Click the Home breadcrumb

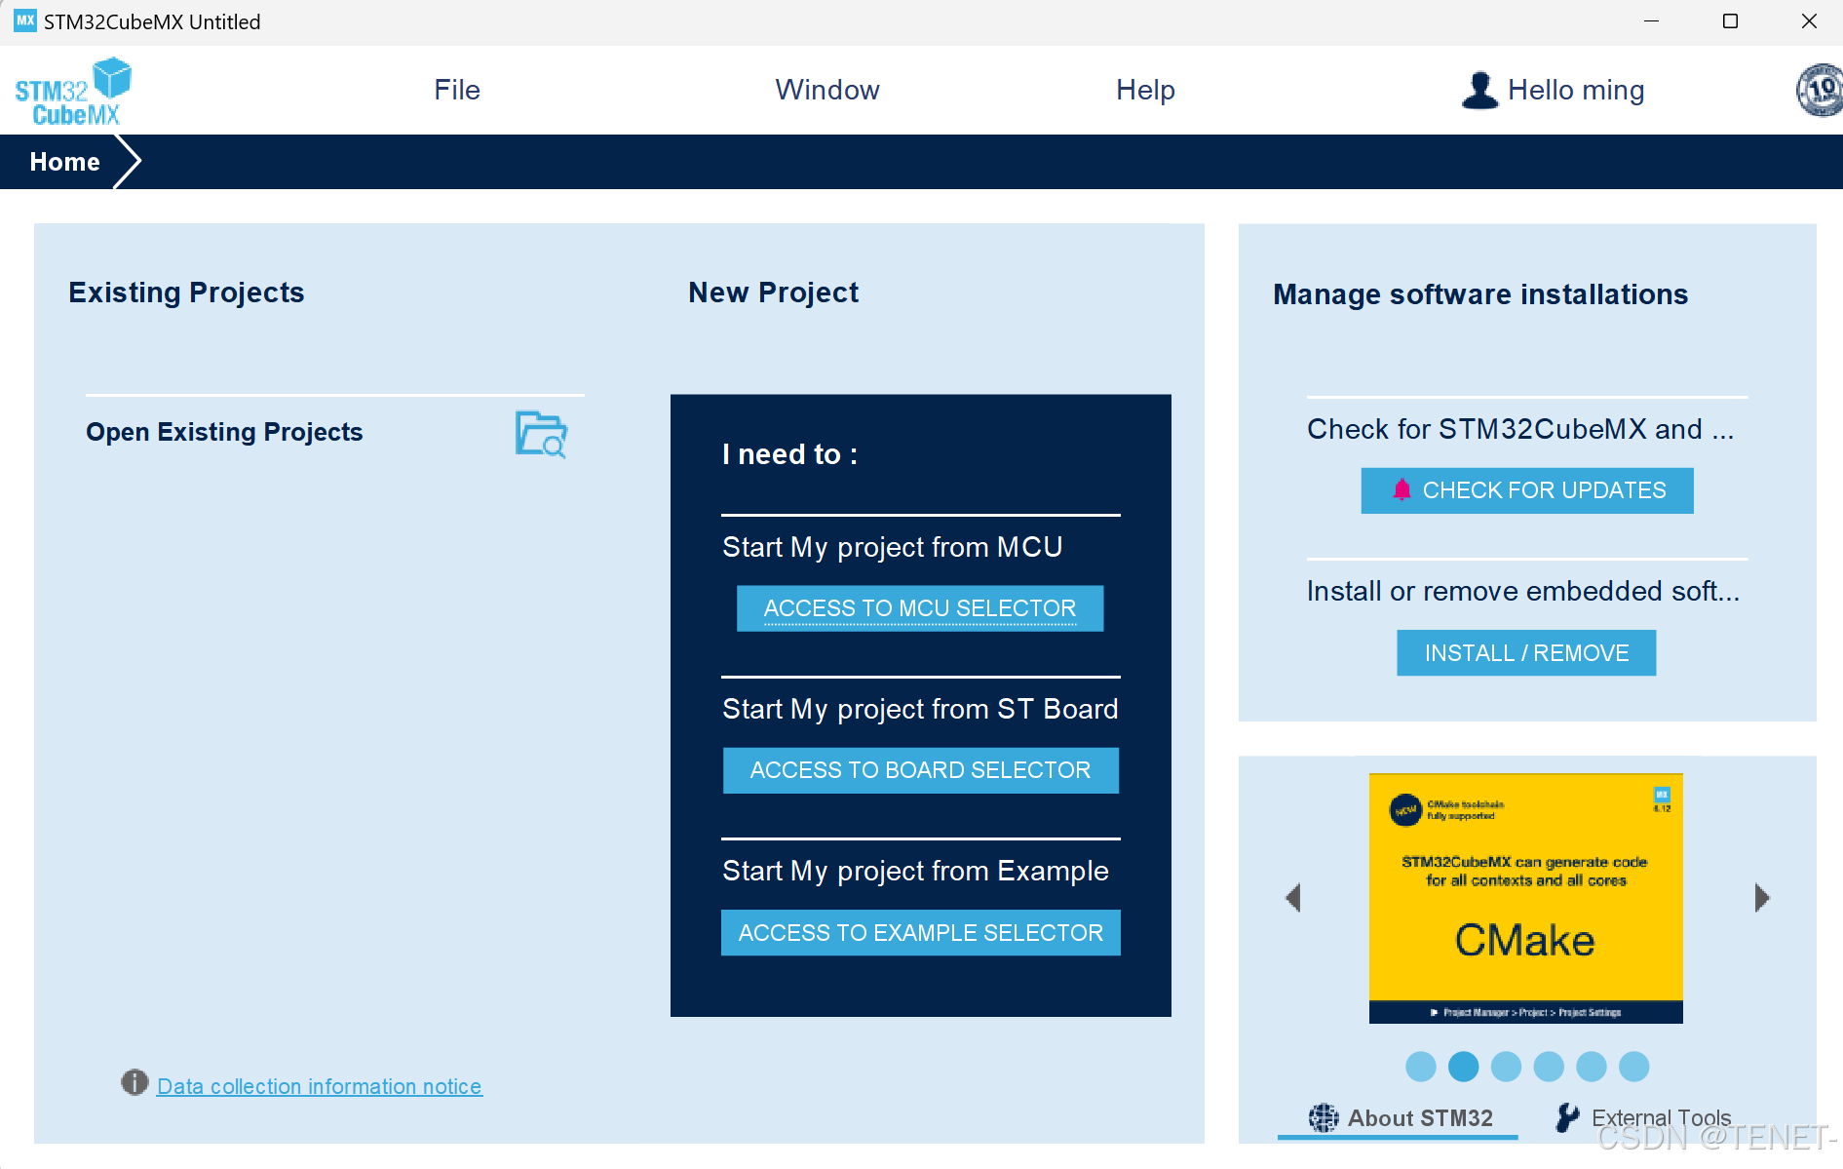coord(64,162)
